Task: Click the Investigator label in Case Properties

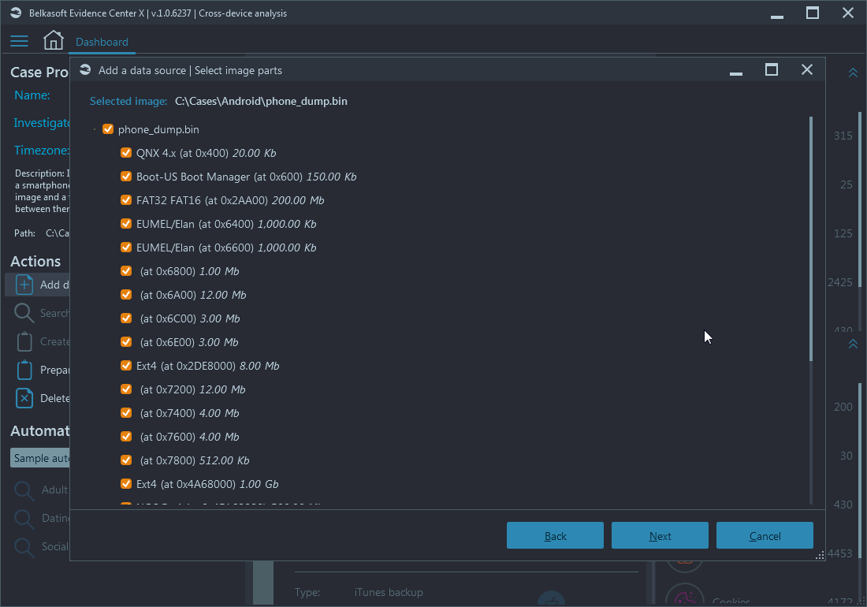Action: click(42, 123)
